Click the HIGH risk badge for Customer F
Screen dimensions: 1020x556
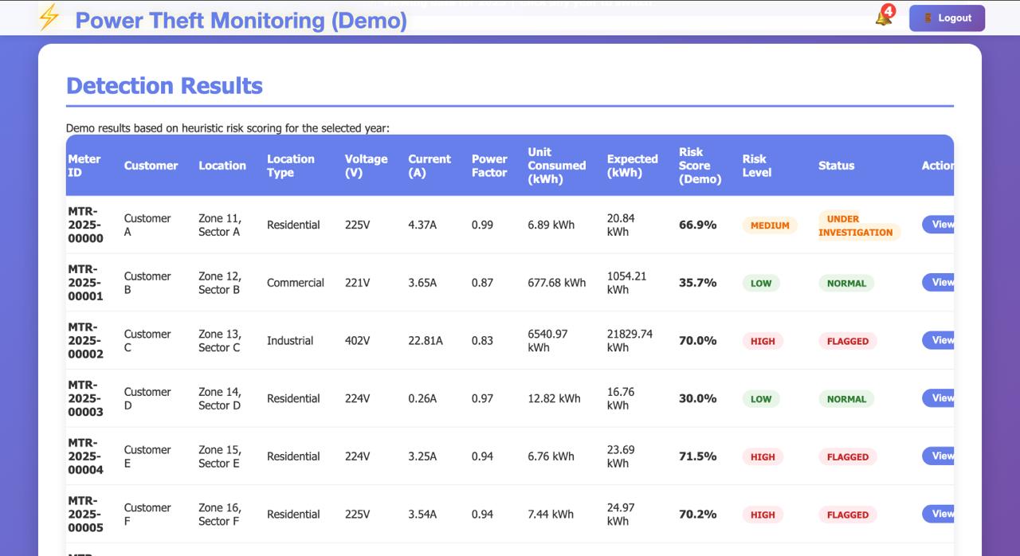coord(763,515)
